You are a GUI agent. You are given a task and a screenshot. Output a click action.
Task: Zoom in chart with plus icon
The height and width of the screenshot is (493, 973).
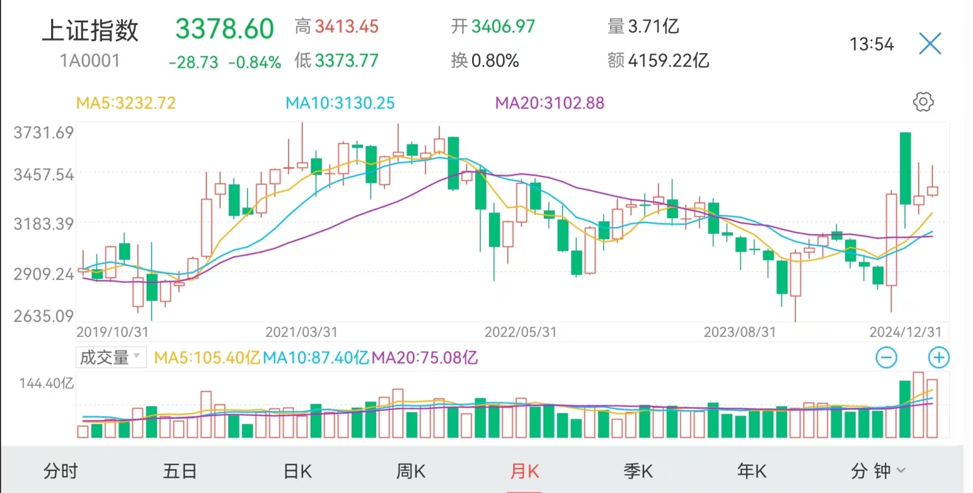click(939, 358)
